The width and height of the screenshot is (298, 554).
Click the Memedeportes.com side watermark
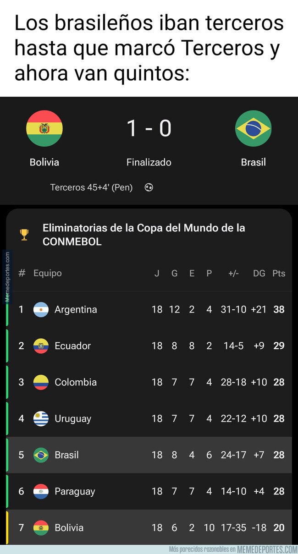[7, 276]
